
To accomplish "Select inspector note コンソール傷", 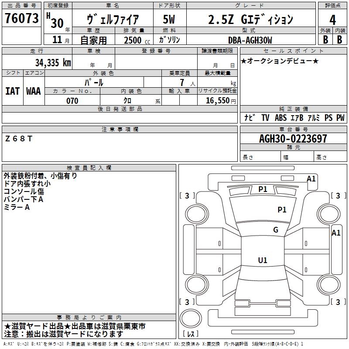I will point(24,192).
